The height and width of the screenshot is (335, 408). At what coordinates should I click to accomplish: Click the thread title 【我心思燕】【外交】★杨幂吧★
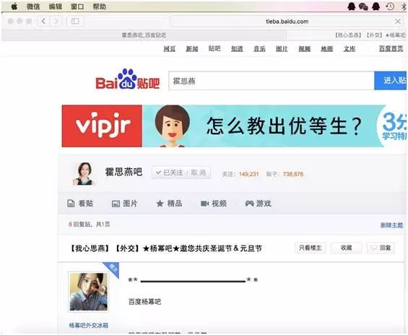click(x=166, y=248)
